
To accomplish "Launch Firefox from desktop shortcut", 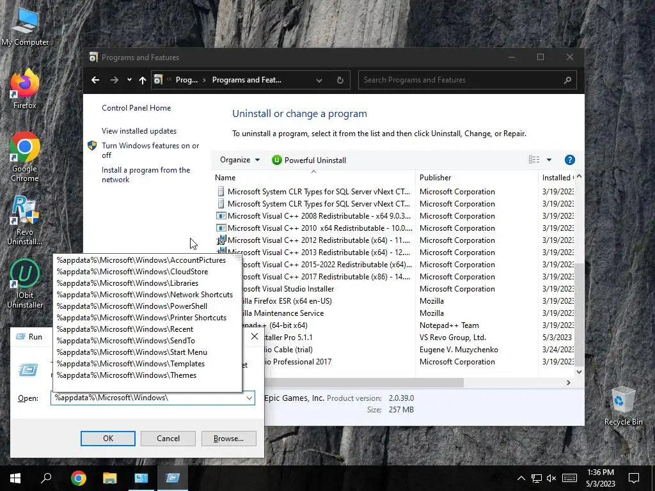I will point(25,90).
